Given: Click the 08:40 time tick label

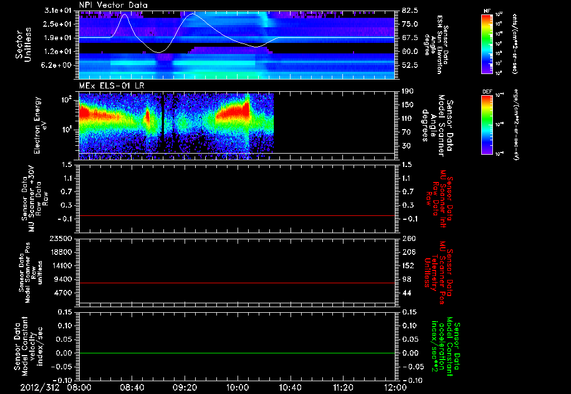Looking at the screenshot, I should (132, 387).
